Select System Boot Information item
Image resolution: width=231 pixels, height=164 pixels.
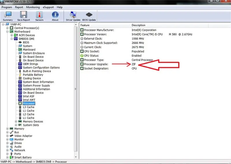click(x=38, y=82)
